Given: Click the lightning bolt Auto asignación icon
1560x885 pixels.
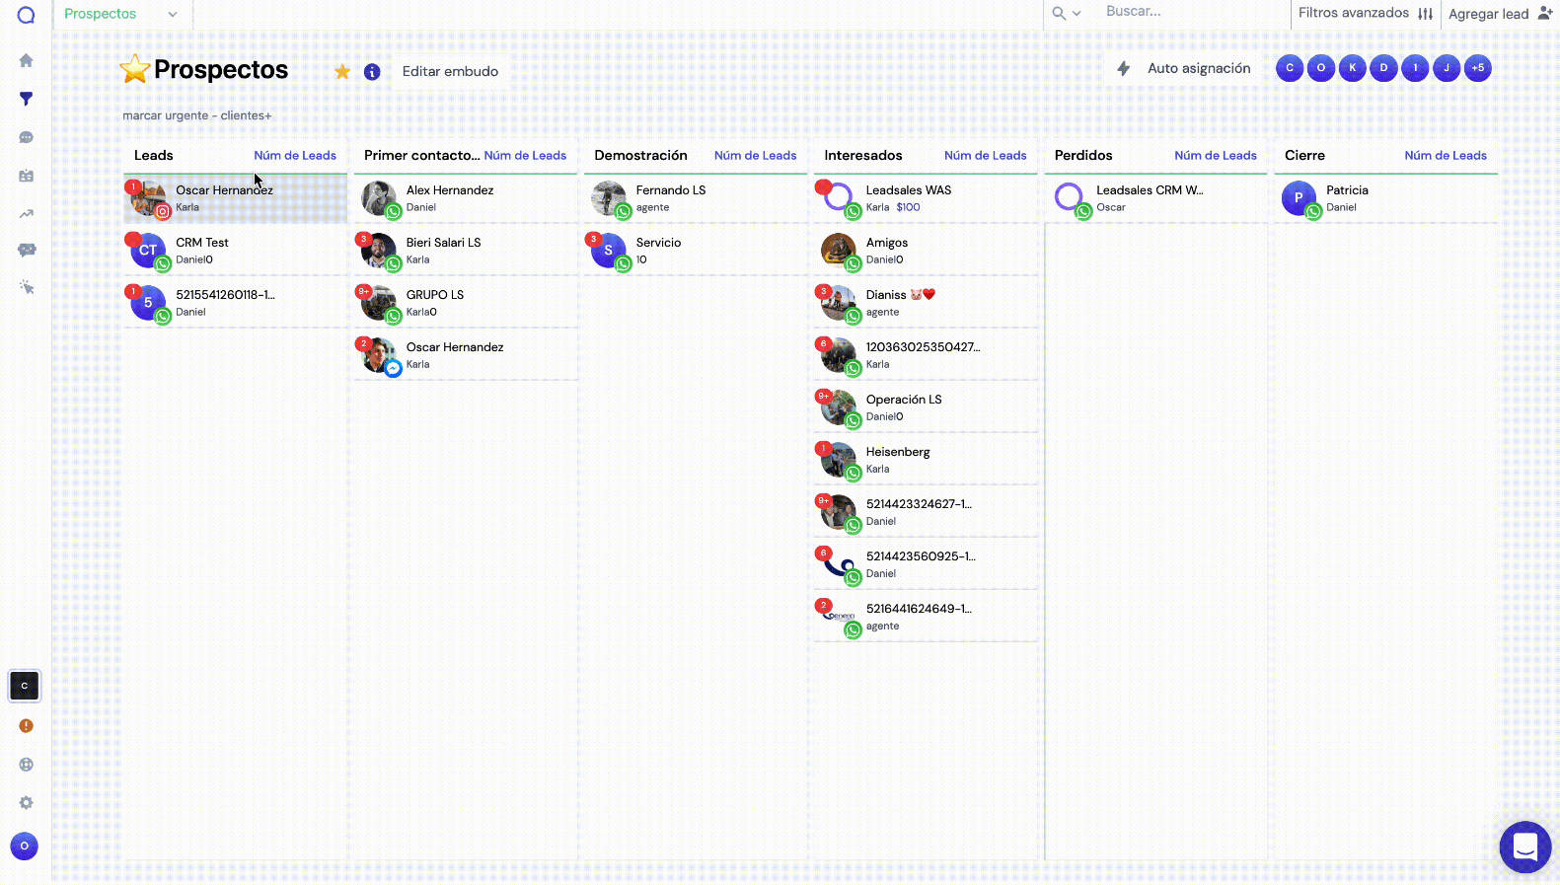Looking at the screenshot, I should [x=1123, y=68].
